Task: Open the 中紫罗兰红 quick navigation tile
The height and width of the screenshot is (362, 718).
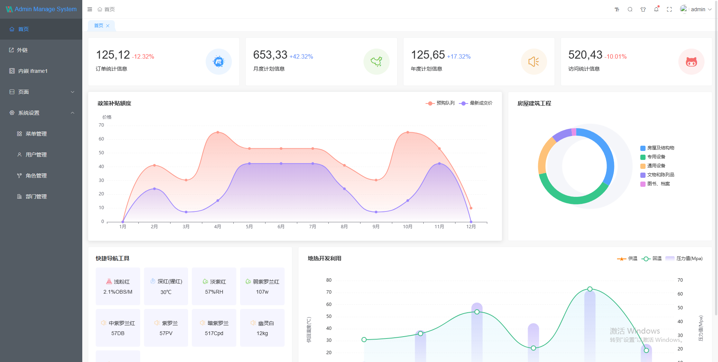Action: [118, 328]
